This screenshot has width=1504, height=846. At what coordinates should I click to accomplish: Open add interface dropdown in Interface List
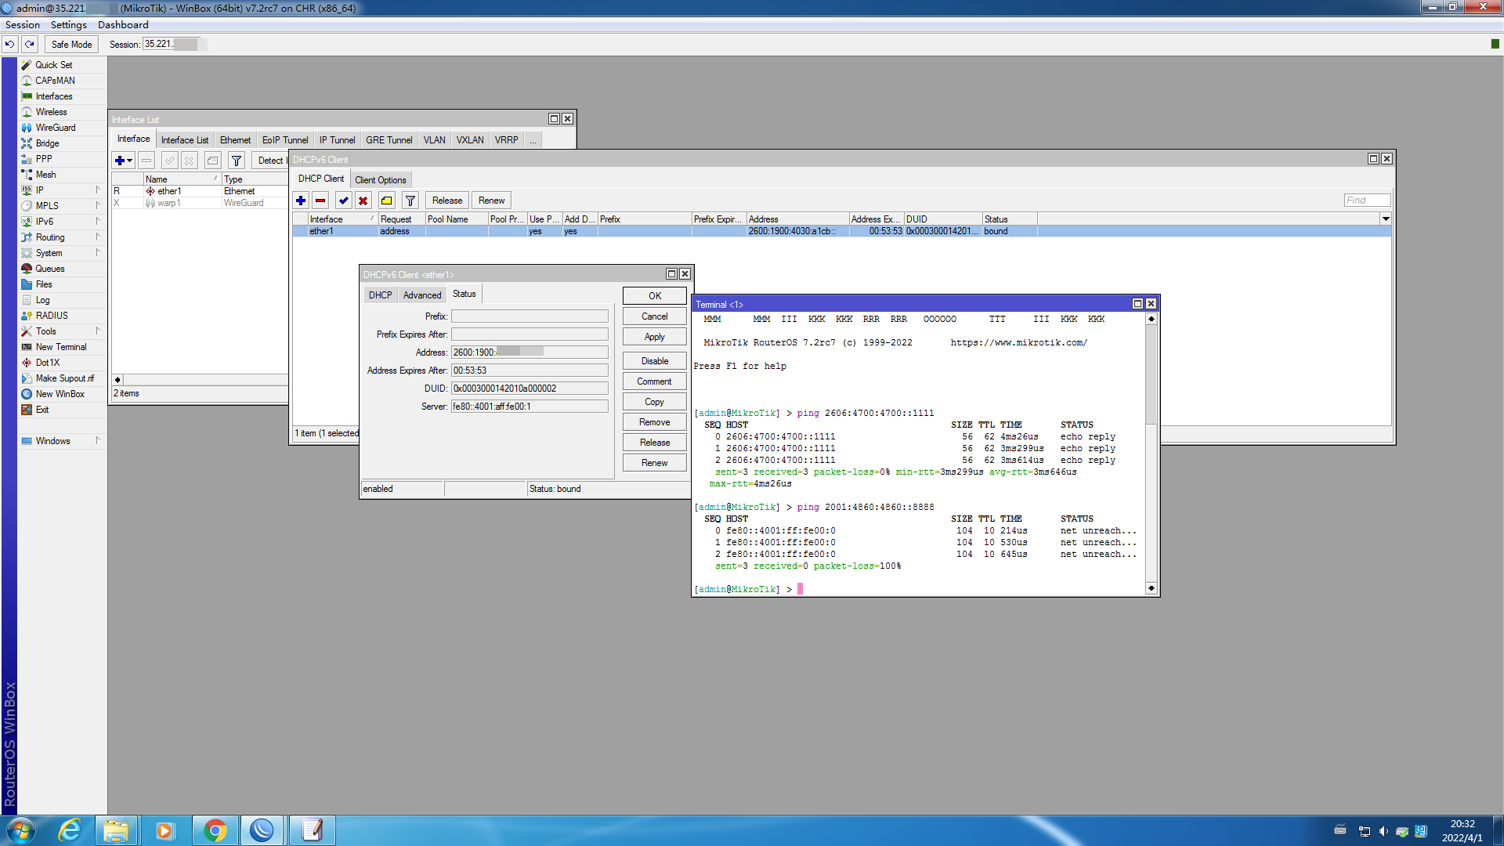point(124,161)
